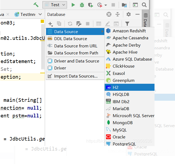
Task: Click the New (plus) button in Database toolbar
Action: click(x=50, y=24)
